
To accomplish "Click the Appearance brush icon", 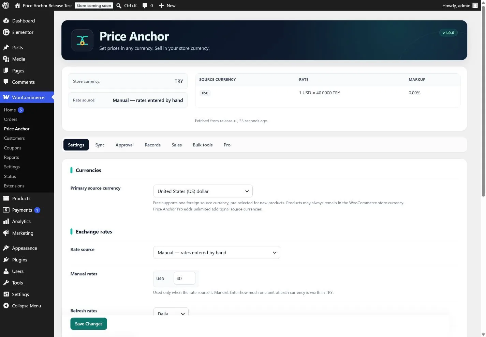I will [6, 248].
